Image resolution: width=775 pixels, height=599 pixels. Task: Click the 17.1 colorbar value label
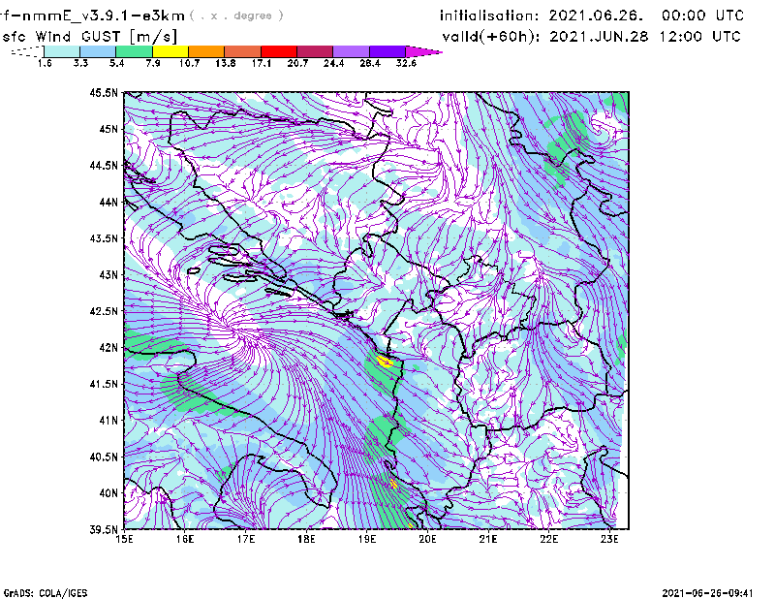point(262,63)
